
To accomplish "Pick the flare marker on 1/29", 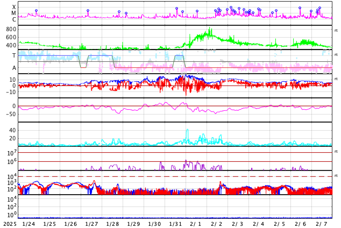I will 126,13.
